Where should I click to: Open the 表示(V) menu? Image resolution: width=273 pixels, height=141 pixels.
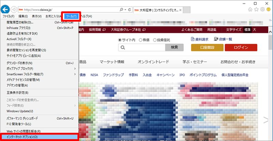[37, 16]
